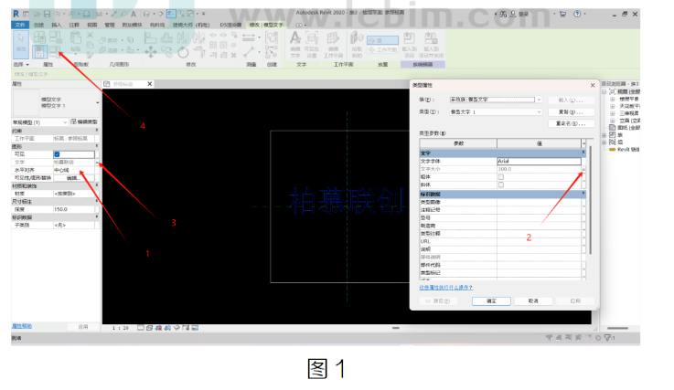Click the Duplicate button in Type Properties
Viewport: 674px width, 390px height.
point(572,112)
